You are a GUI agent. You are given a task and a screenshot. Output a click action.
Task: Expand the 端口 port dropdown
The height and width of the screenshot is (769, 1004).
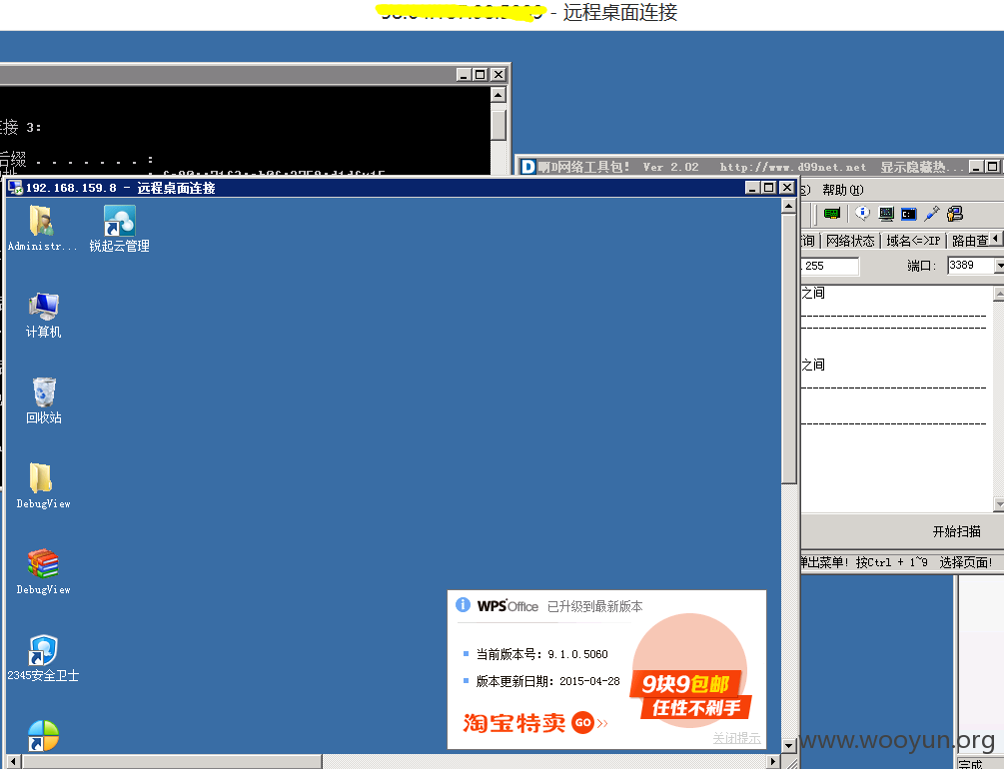(1000, 265)
